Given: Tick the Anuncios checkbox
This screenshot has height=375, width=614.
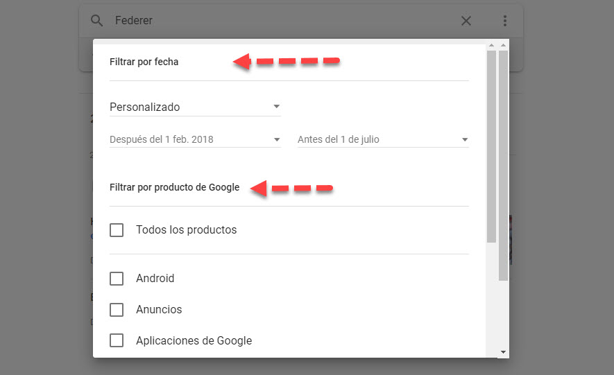Looking at the screenshot, I should point(117,309).
